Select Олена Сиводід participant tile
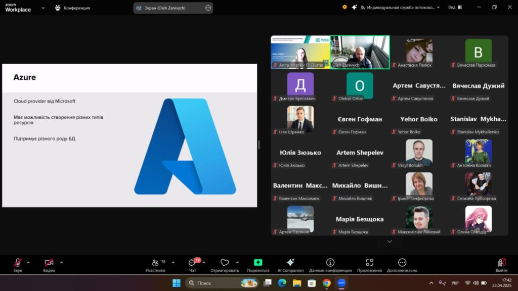This screenshot has height=291, width=518. click(x=479, y=219)
